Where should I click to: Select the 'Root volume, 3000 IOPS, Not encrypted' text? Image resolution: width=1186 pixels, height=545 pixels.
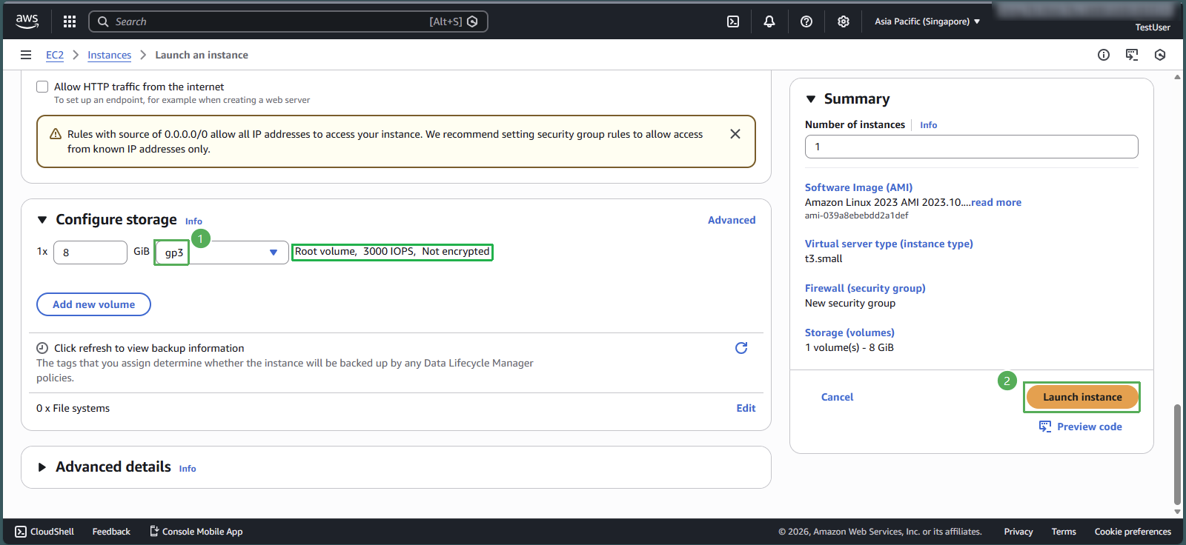[392, 252]
